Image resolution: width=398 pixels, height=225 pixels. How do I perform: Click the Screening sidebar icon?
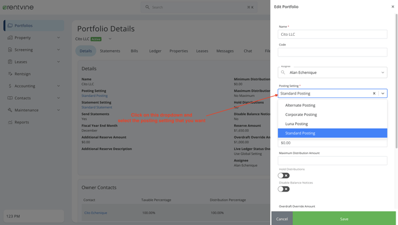click(10, 50)
